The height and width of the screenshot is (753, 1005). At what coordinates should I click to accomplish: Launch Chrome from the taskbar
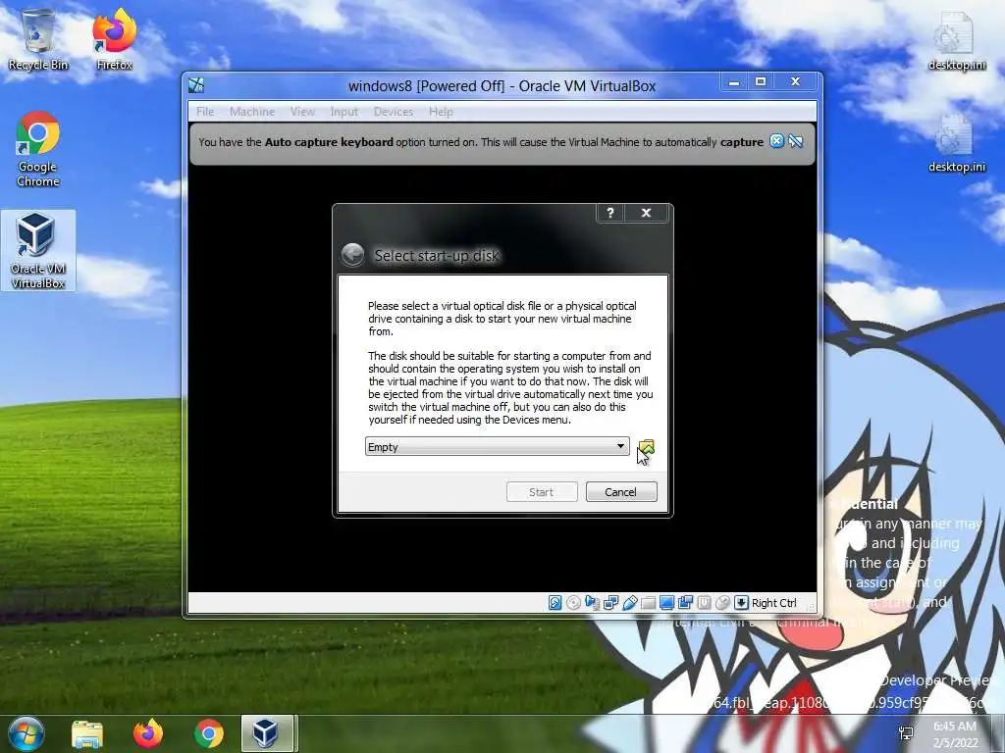pyautogui.click(x=209, y=733)
